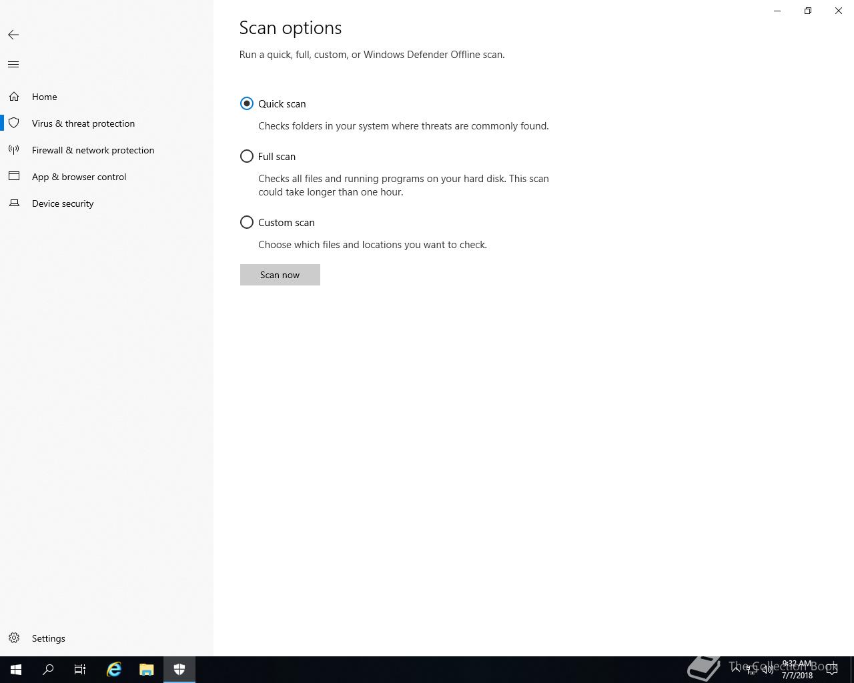Click the Custom scan label text
Image resolution: width=854 pixels, height=683 pixels.
pyautogui.click(x=286, y=223)
